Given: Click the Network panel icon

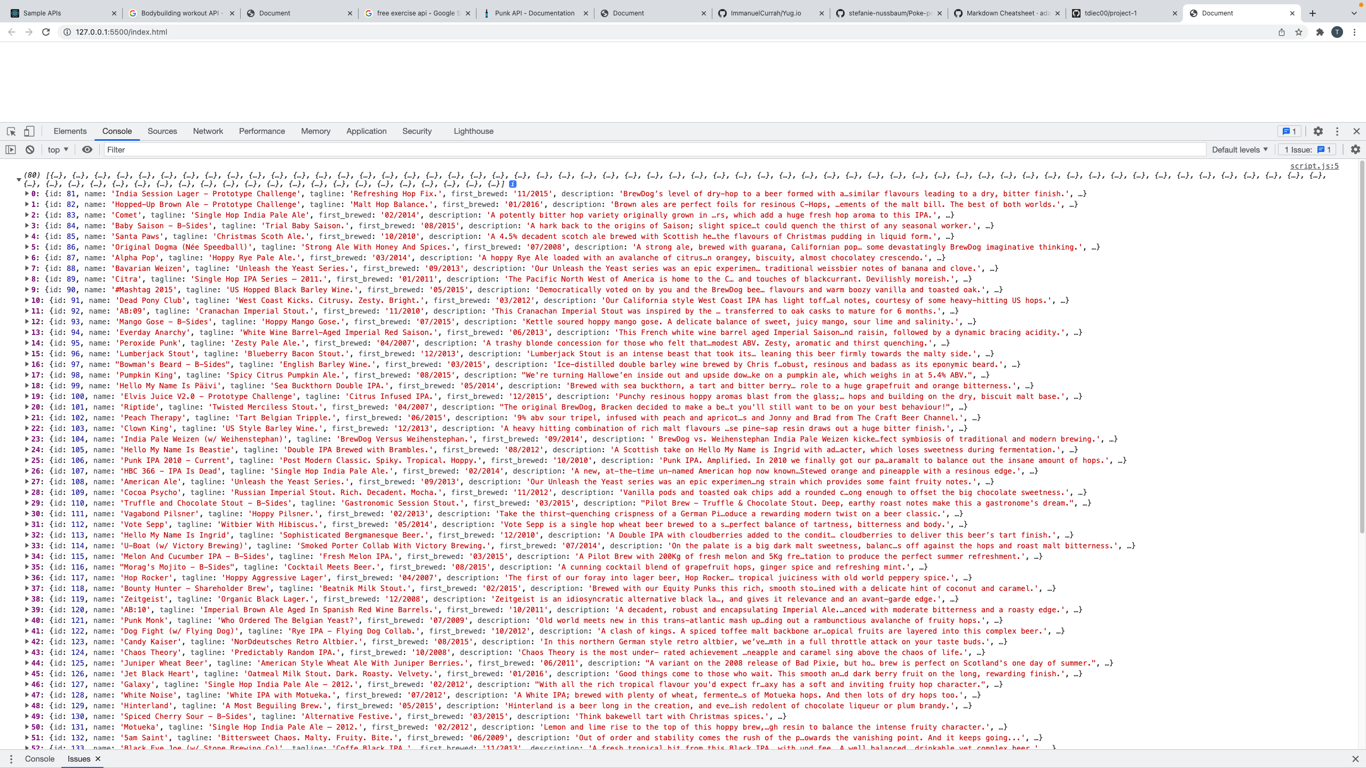Looking at the screenshot, I should (x=208, y=130).
